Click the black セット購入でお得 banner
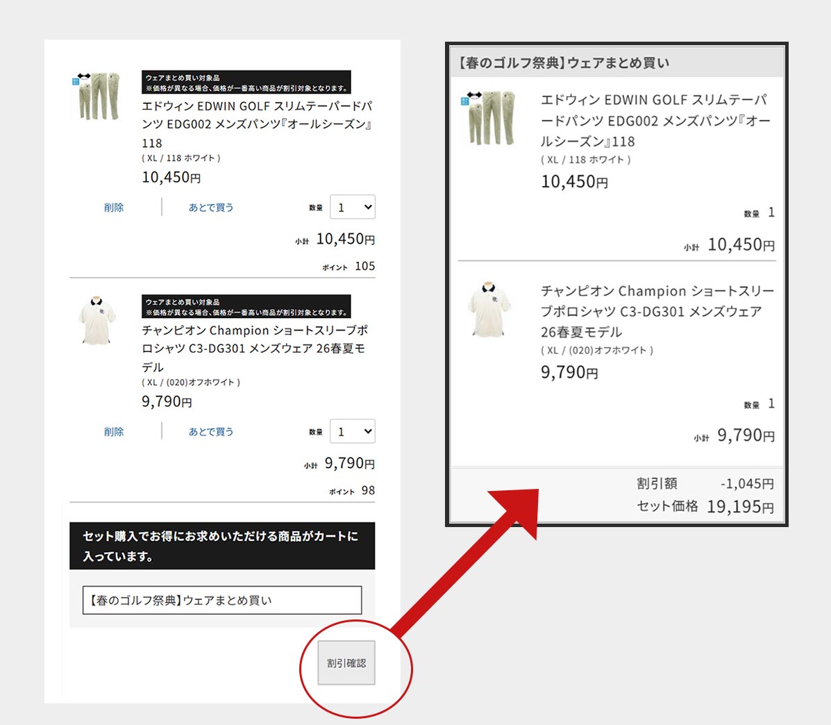The image size is (831, 725). pos(222,546)
